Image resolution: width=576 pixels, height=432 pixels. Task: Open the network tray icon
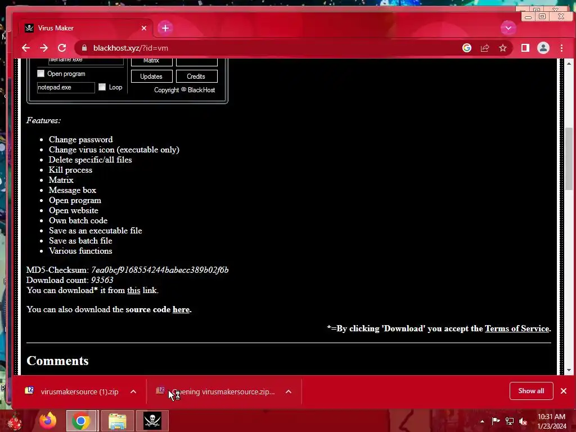pyautogui.click(x=510, y=421)
